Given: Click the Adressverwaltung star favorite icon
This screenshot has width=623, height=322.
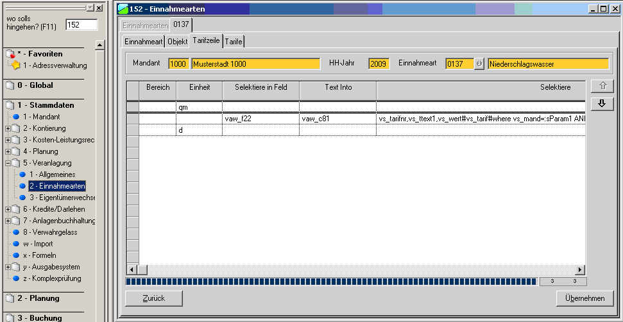Looking at the screenshot, I should [x=15, y=65].
